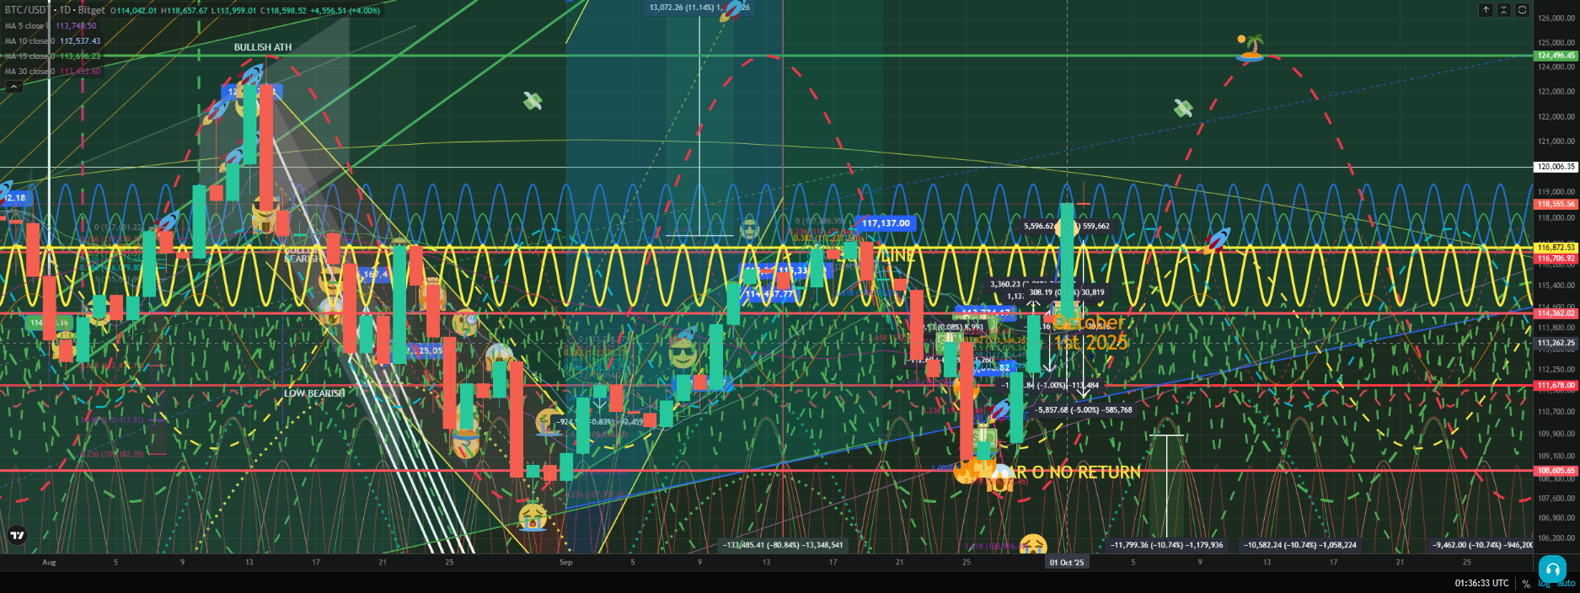
Task: Select the 120,006.35 price-axis label
Action: pos(1556,167)
